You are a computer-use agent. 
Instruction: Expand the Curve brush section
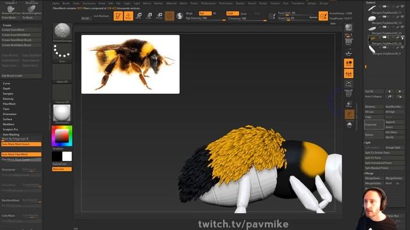tap(6, 84)
